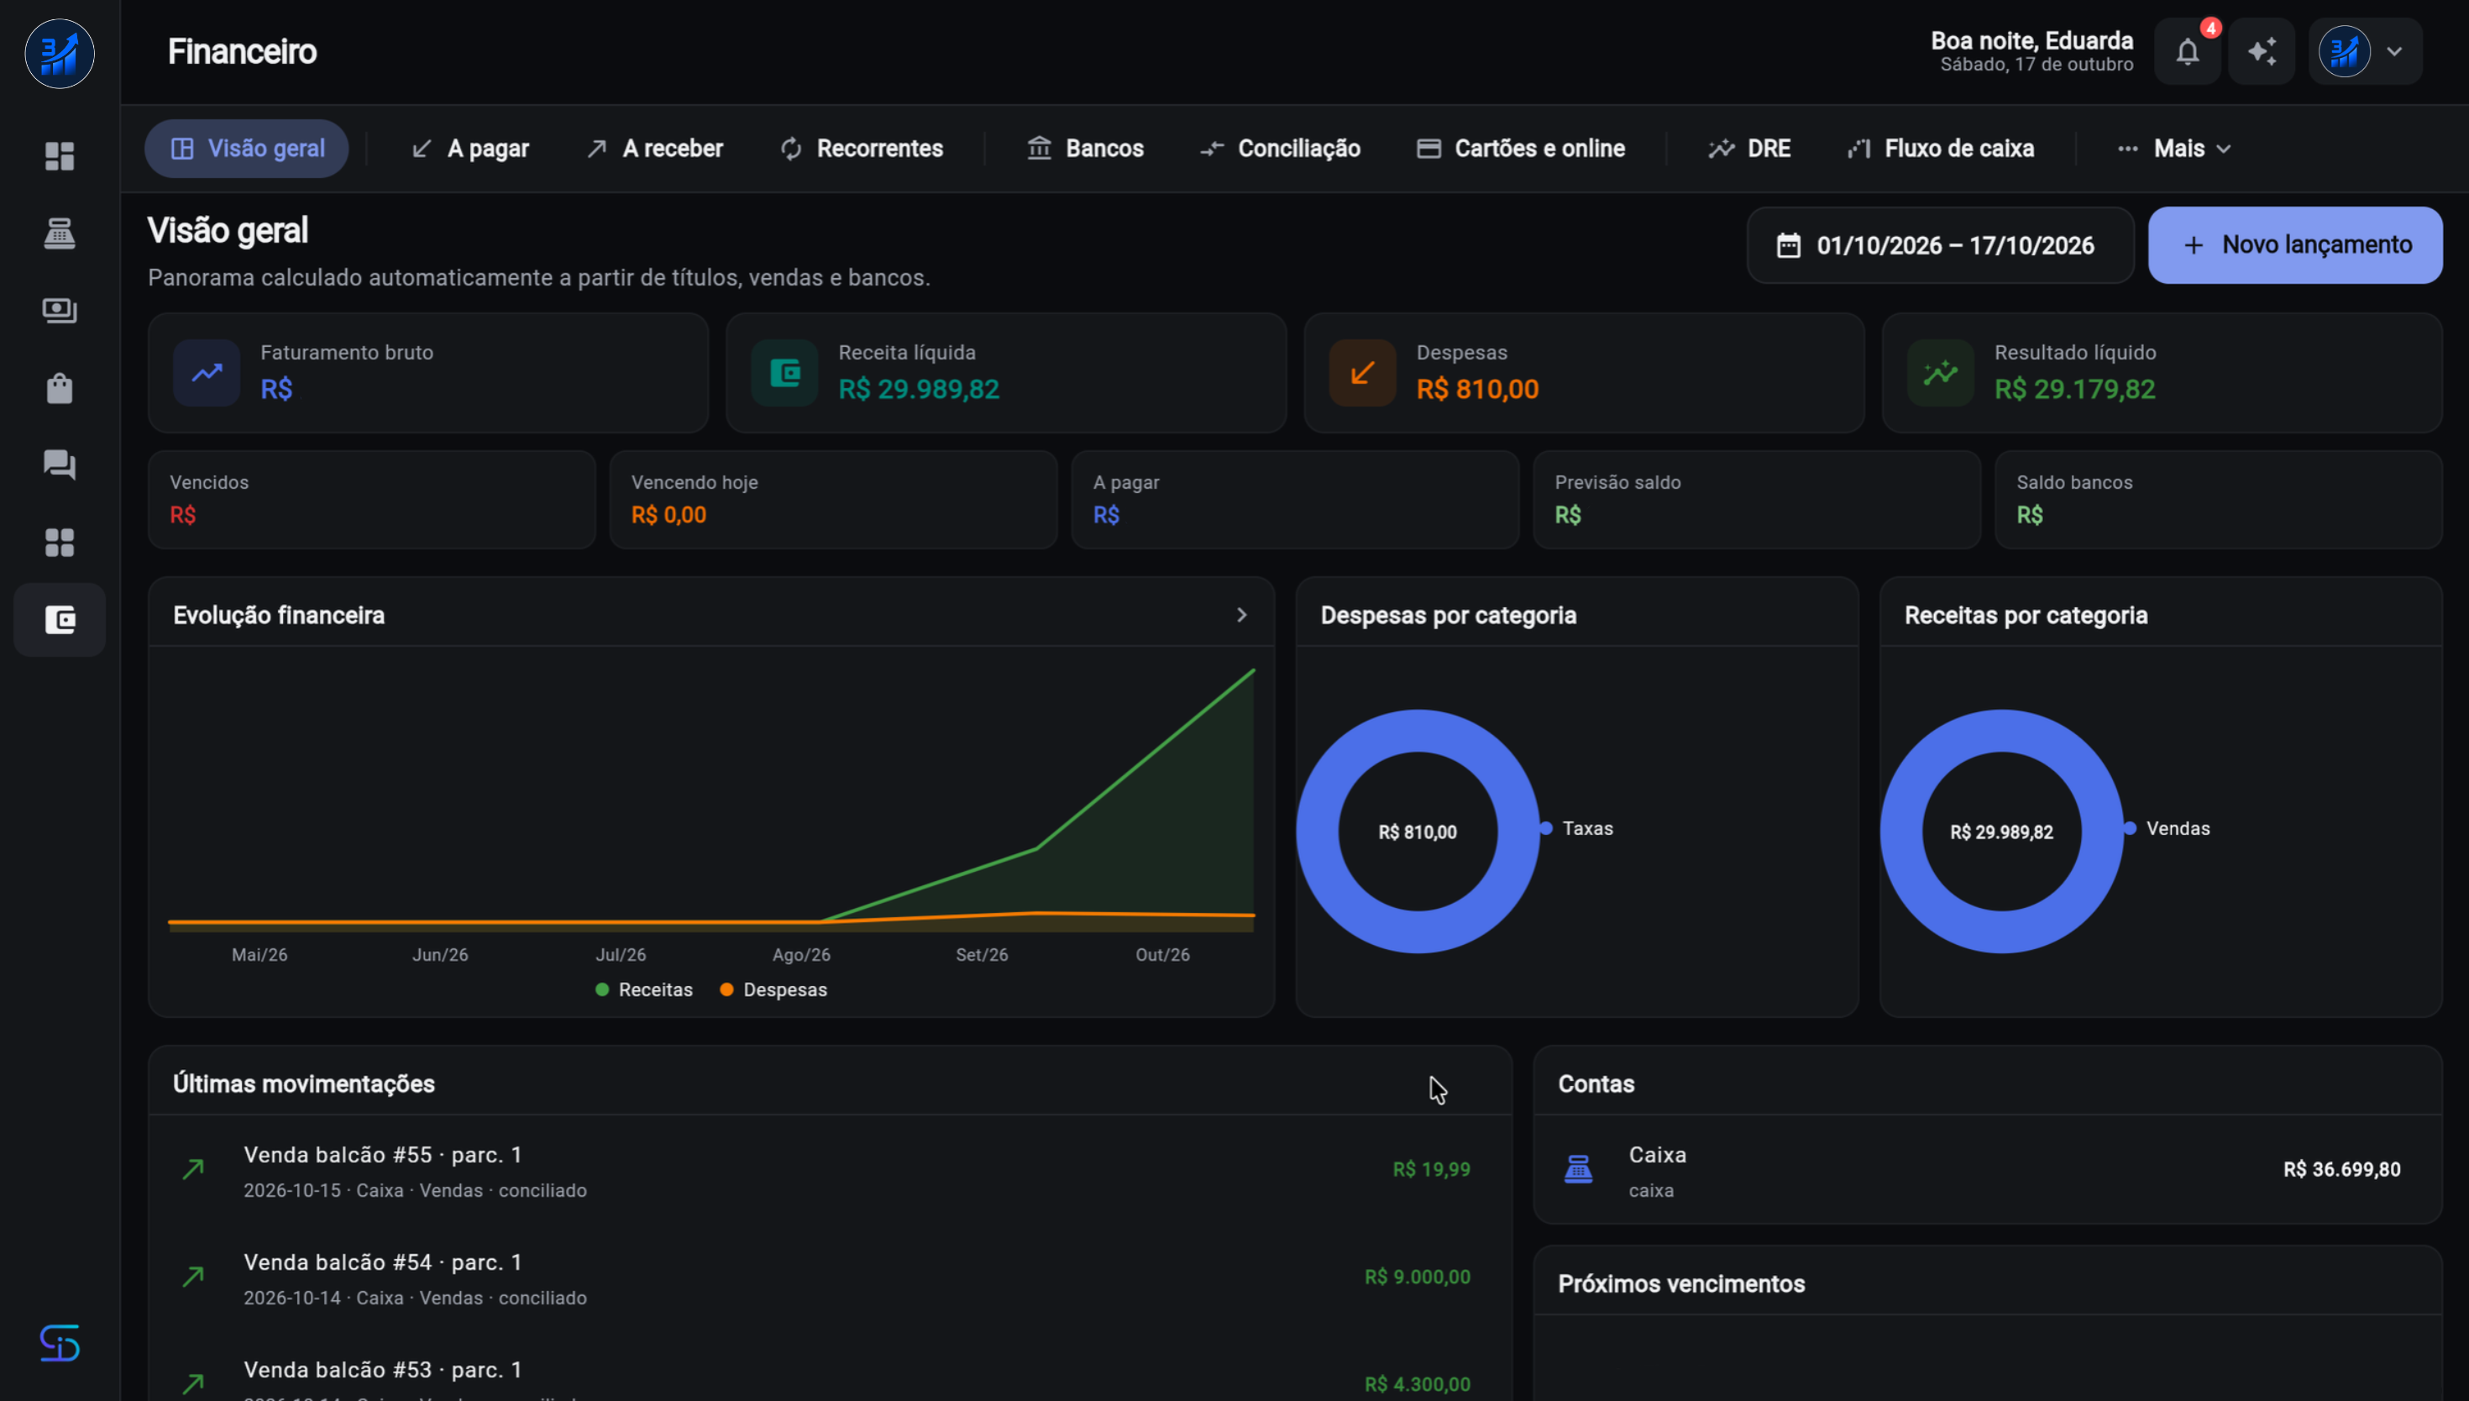
Task: Click the brand logo at sidebar bottom
Action: point(60,1343)
